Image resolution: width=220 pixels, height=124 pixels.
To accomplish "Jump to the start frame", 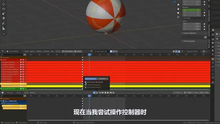I will 100,93.
